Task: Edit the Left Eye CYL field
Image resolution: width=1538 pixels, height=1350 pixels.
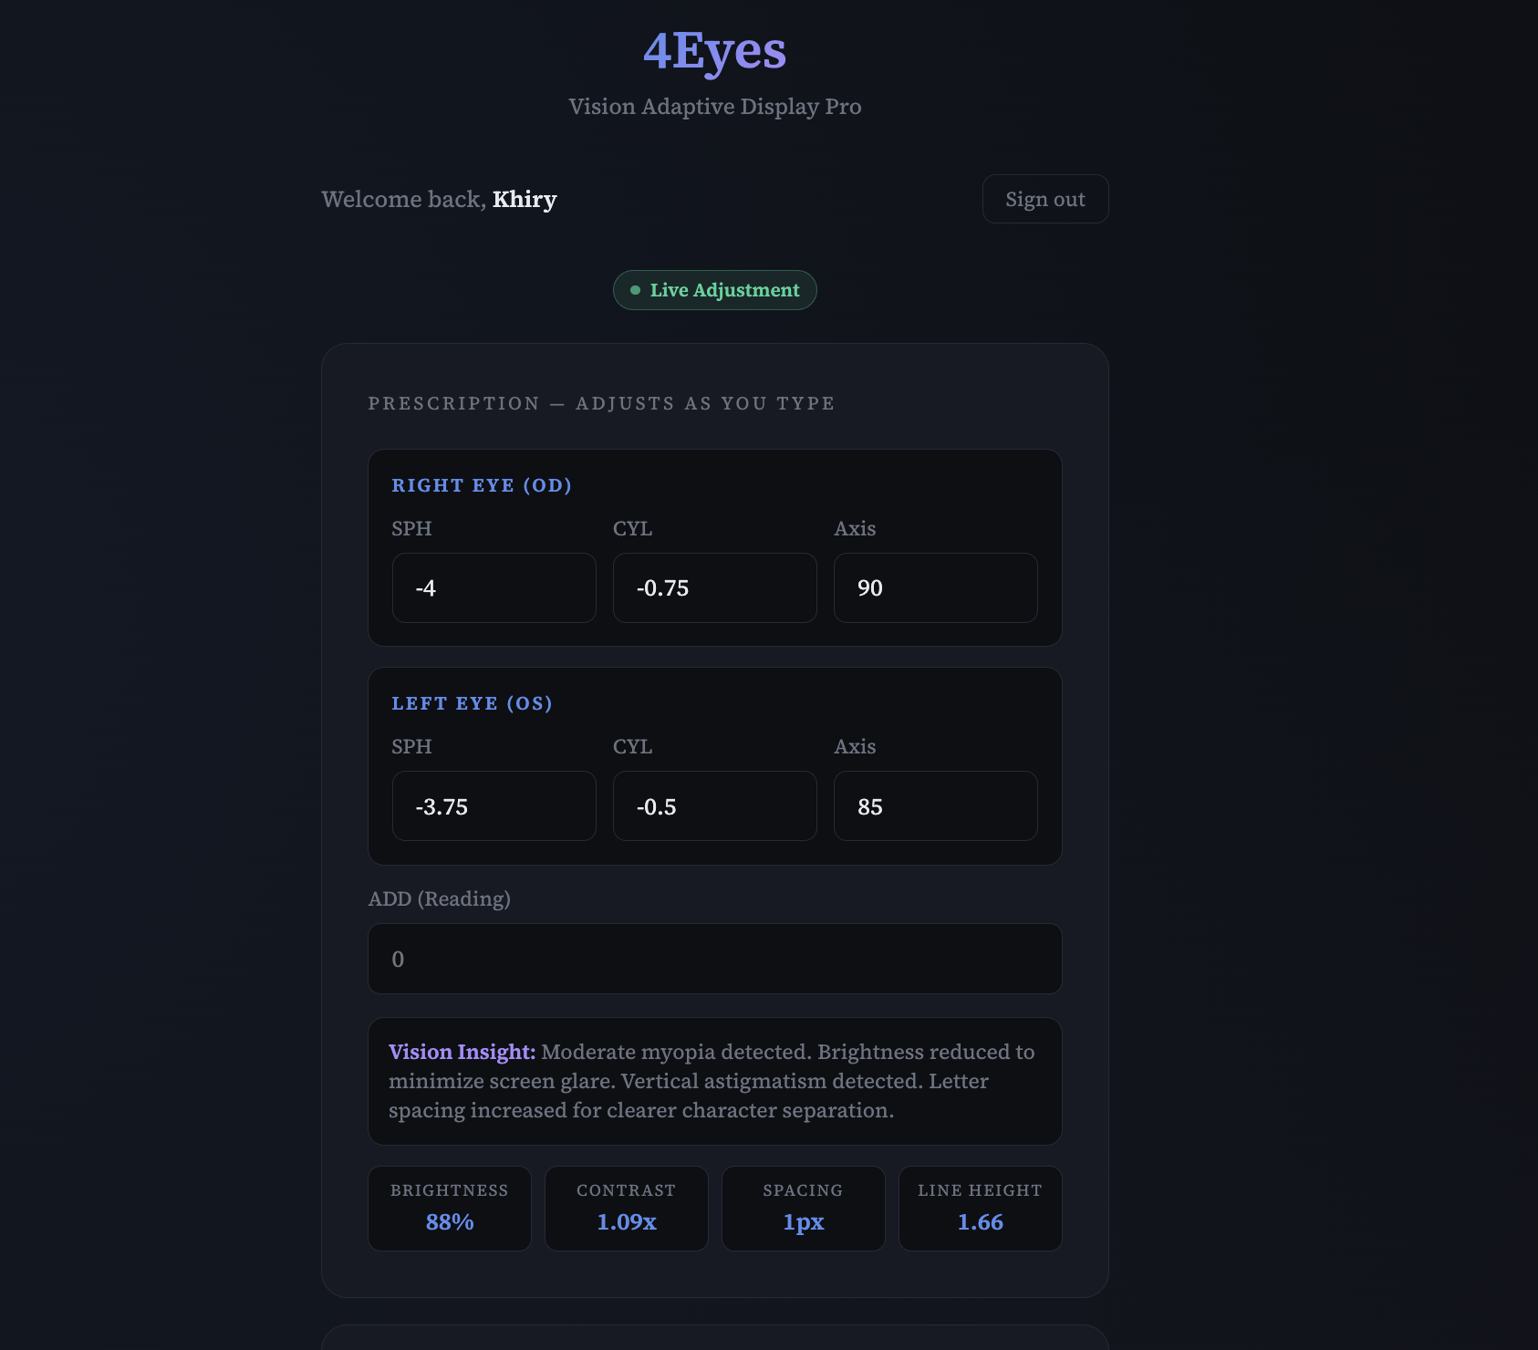Action: (x=715, y=806)
